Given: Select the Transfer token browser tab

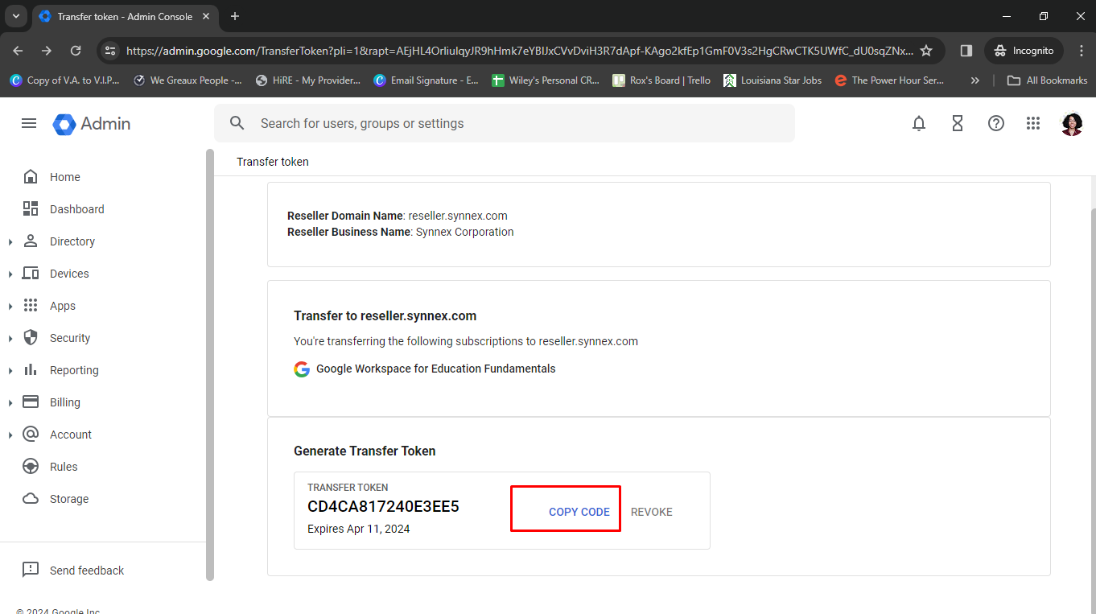Looking at the screenshot, I should 125,17.
